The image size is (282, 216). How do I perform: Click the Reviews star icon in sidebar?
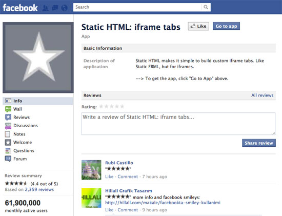coord(8,117)
